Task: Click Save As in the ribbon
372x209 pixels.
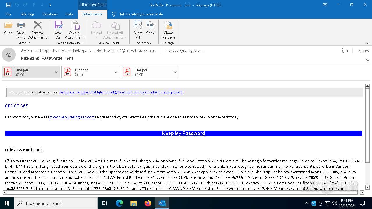Action: 58,30
